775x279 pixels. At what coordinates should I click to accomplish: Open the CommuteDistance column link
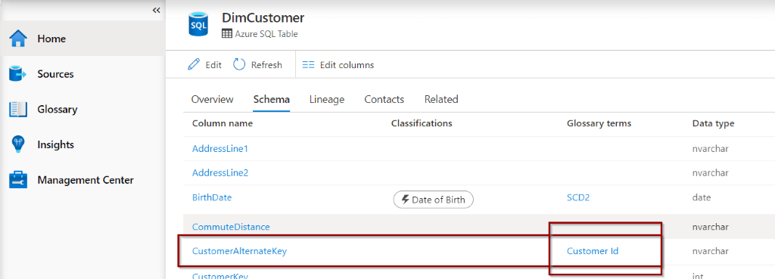click(231, 227)
